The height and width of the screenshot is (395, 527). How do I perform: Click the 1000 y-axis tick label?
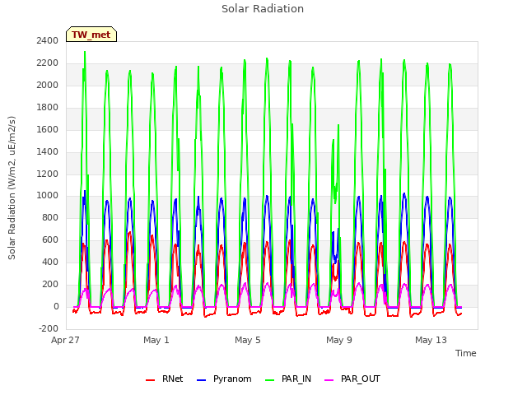[48, 196]
